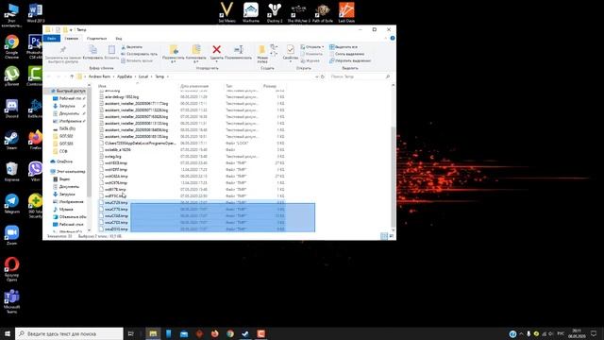Click the Rename icon in ribbon
The width and height of the screenshot is (604, 340).
click(x=239, y=49)
